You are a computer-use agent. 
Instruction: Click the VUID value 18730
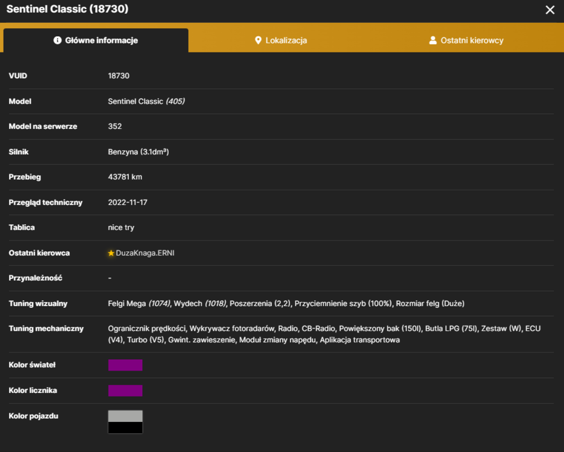[119, 76]
